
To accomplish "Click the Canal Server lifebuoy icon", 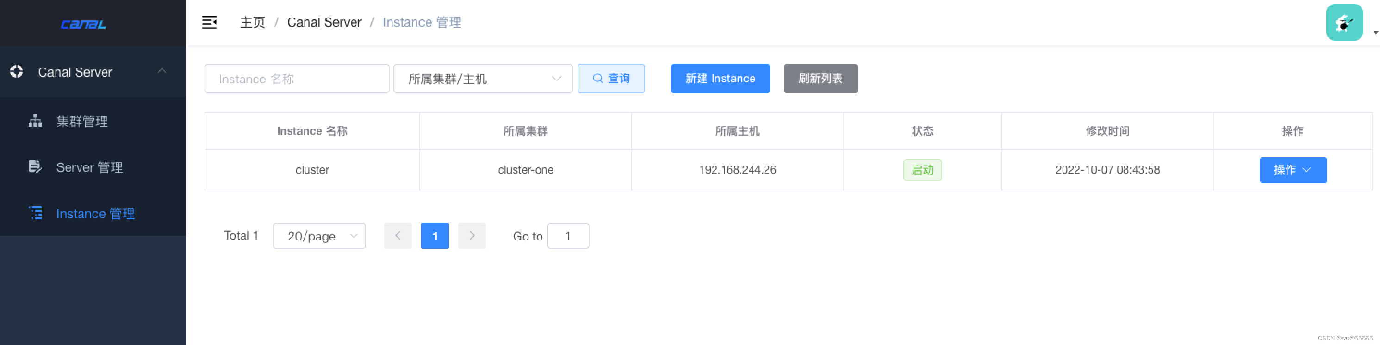I will [17, 71].
